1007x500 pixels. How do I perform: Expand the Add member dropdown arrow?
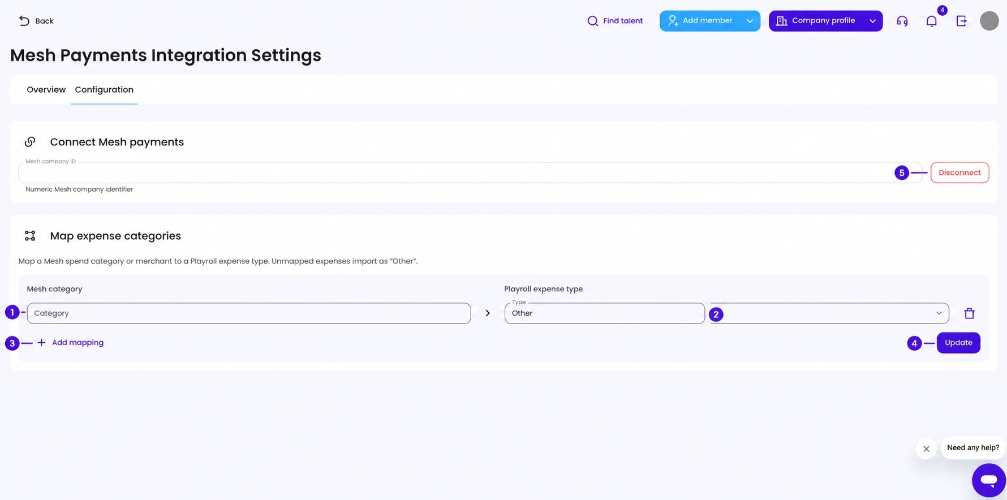click(750, 21)
